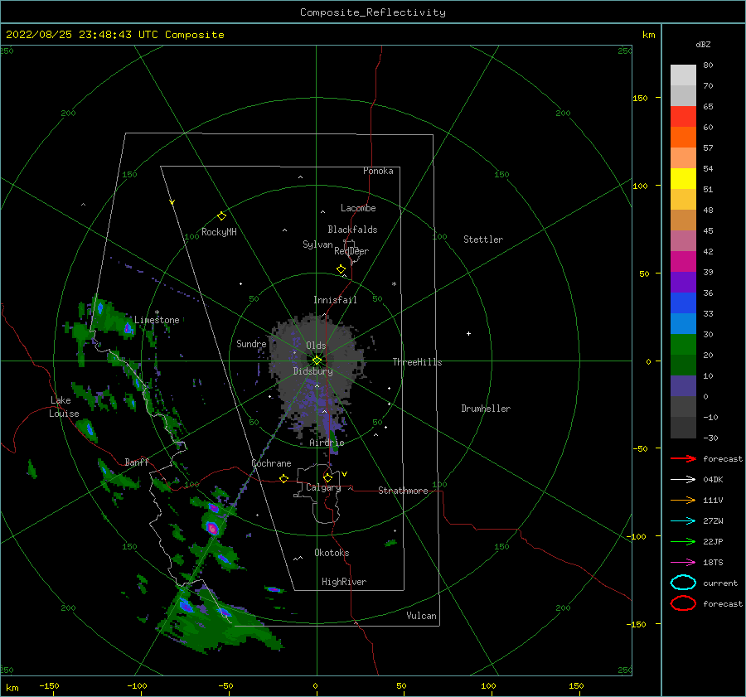Click the asterisk marker above Limestone label
This screenshot has height=697, width=746.
click(157, 312)
